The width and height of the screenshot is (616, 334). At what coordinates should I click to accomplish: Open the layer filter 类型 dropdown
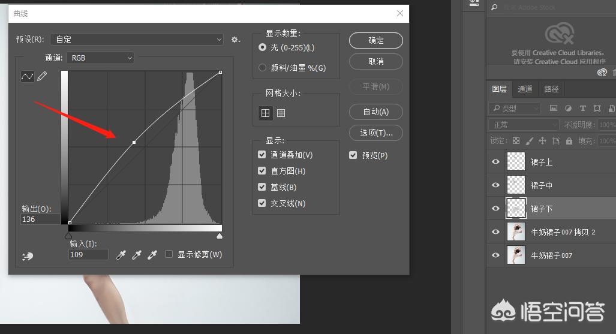tap(515, 108)
